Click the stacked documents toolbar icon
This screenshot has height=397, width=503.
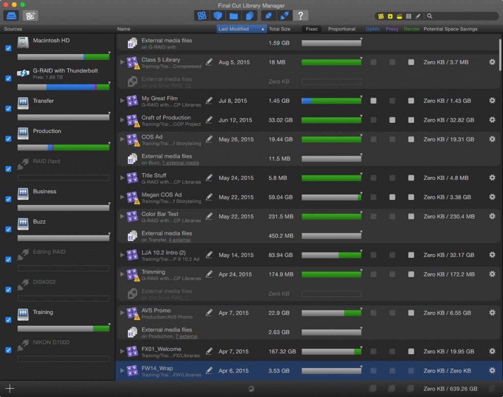point(250,15)
